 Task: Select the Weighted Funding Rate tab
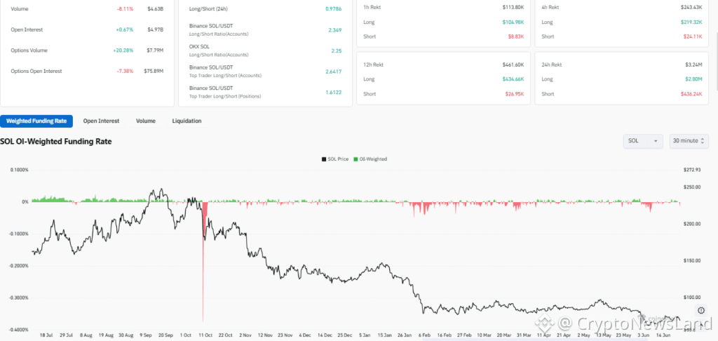[x=36, y=121]
